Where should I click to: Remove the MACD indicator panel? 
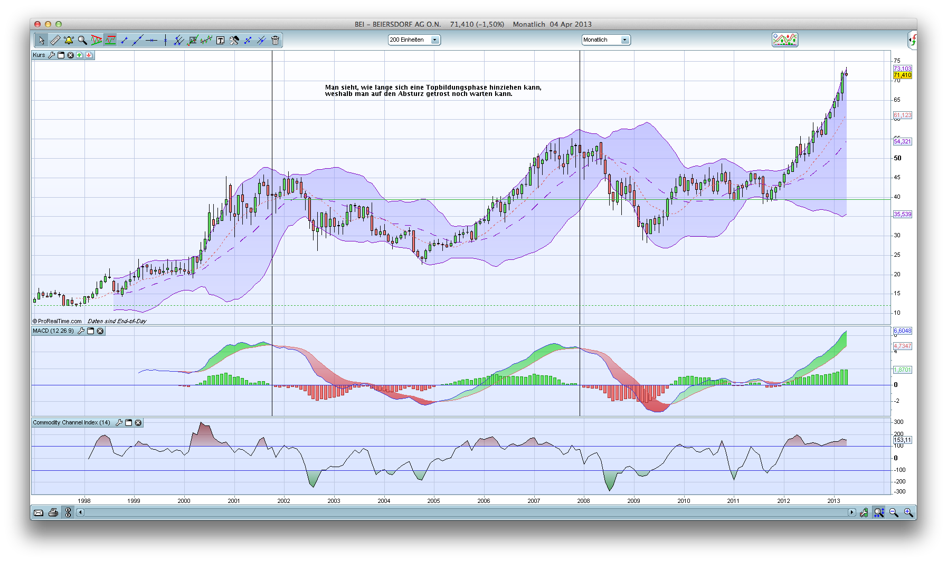click(x=100, y=331)
